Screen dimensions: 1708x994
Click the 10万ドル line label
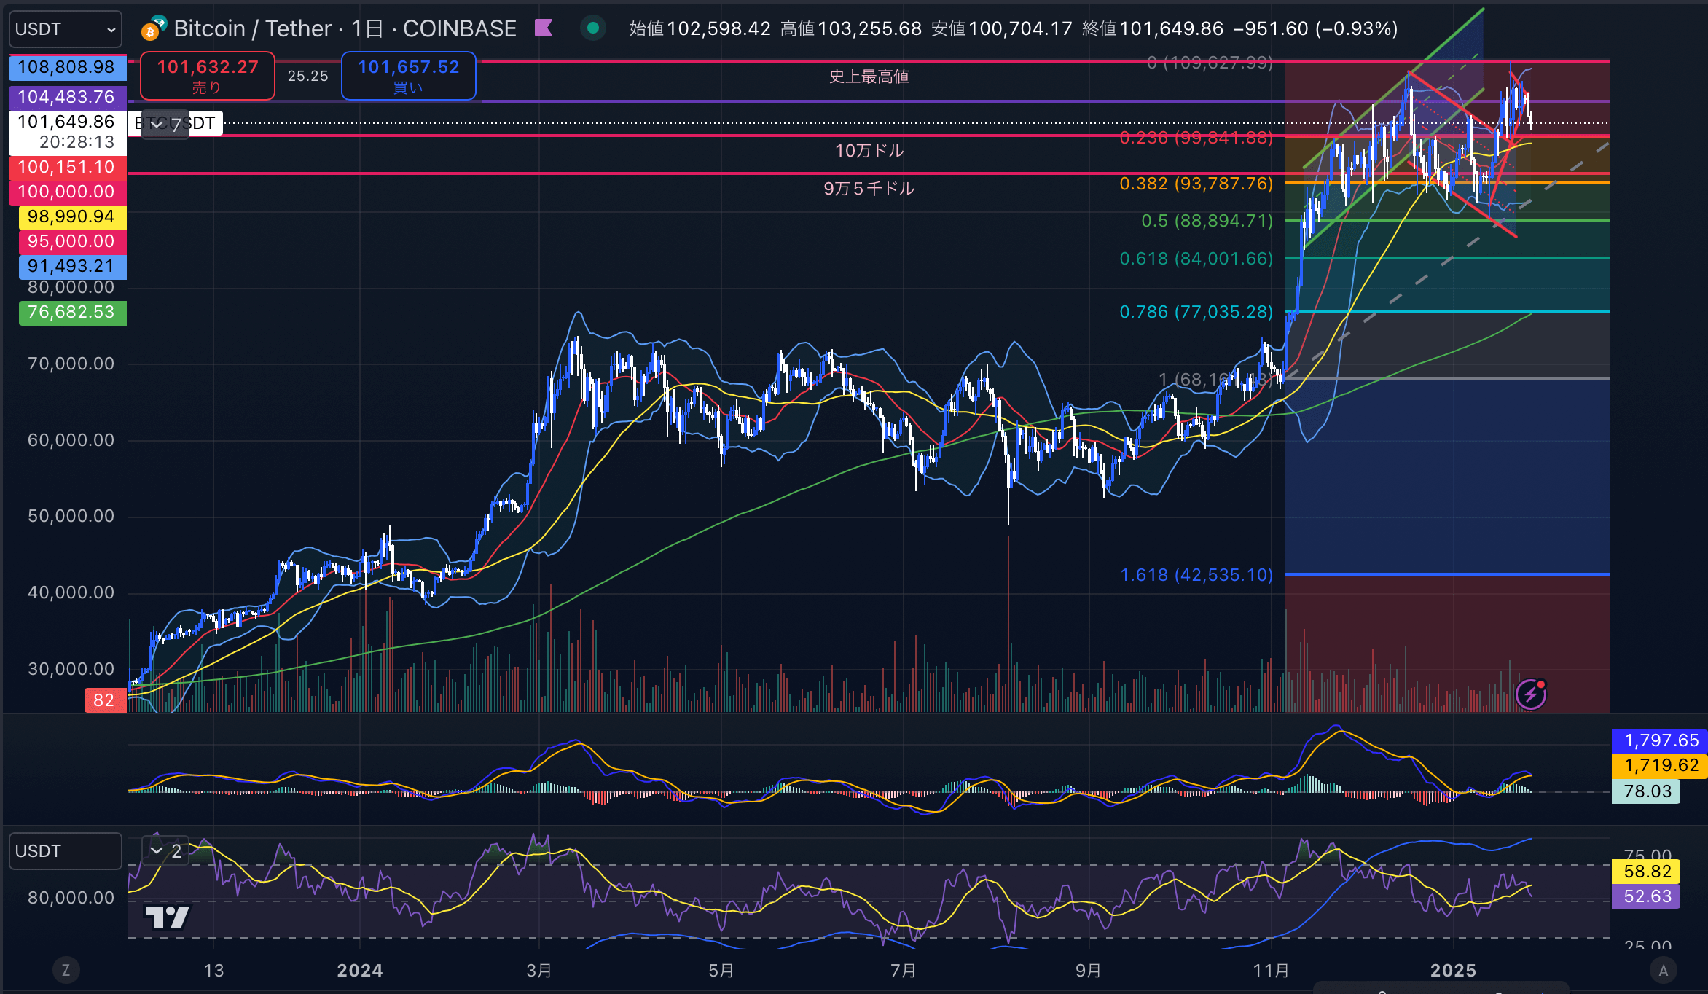(869, 151)
